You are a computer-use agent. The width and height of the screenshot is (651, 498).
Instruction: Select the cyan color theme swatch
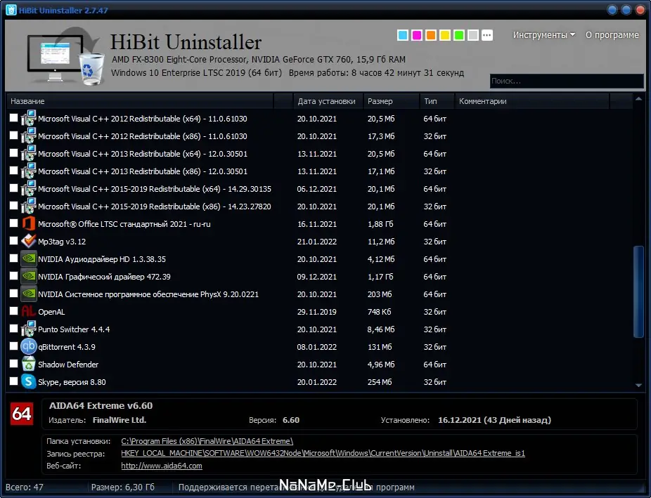(403, 35)
